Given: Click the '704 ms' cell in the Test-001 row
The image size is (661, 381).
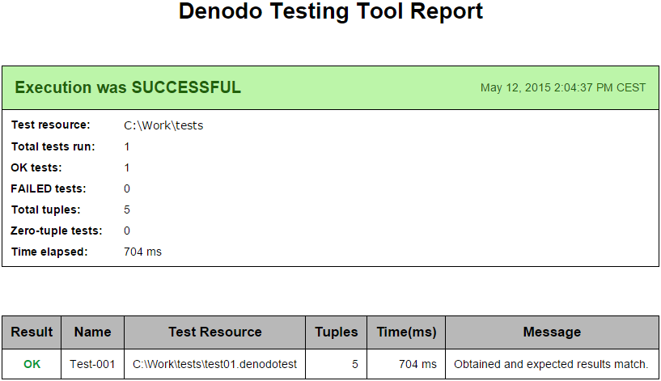Looking at the screenshot, I should (406, 364).
